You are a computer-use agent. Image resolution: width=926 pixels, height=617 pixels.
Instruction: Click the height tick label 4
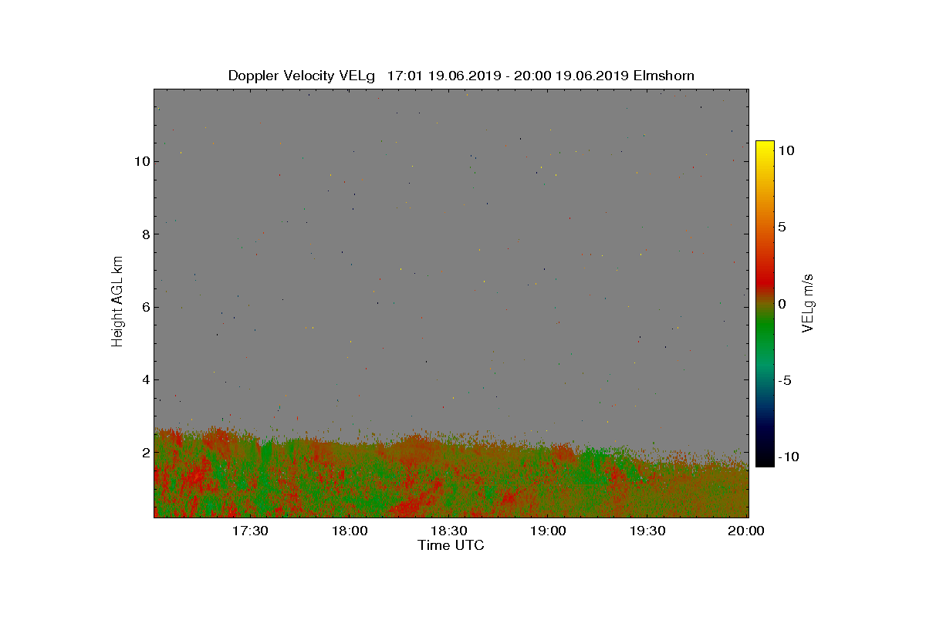(145, 379)
